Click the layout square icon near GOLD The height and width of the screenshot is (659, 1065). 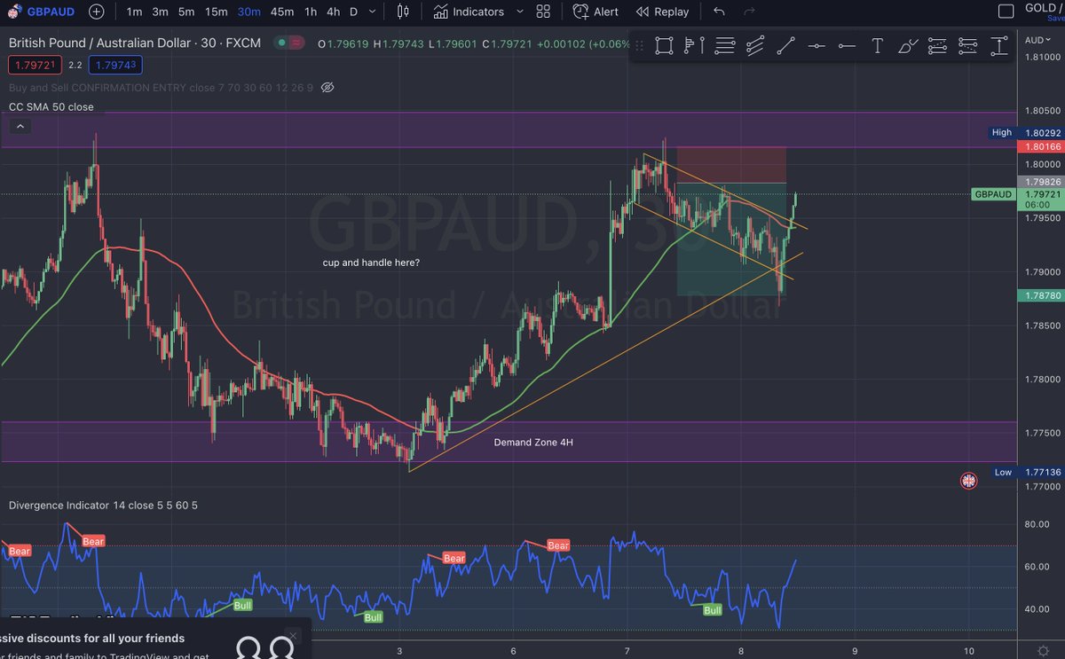click(1006, 12)
